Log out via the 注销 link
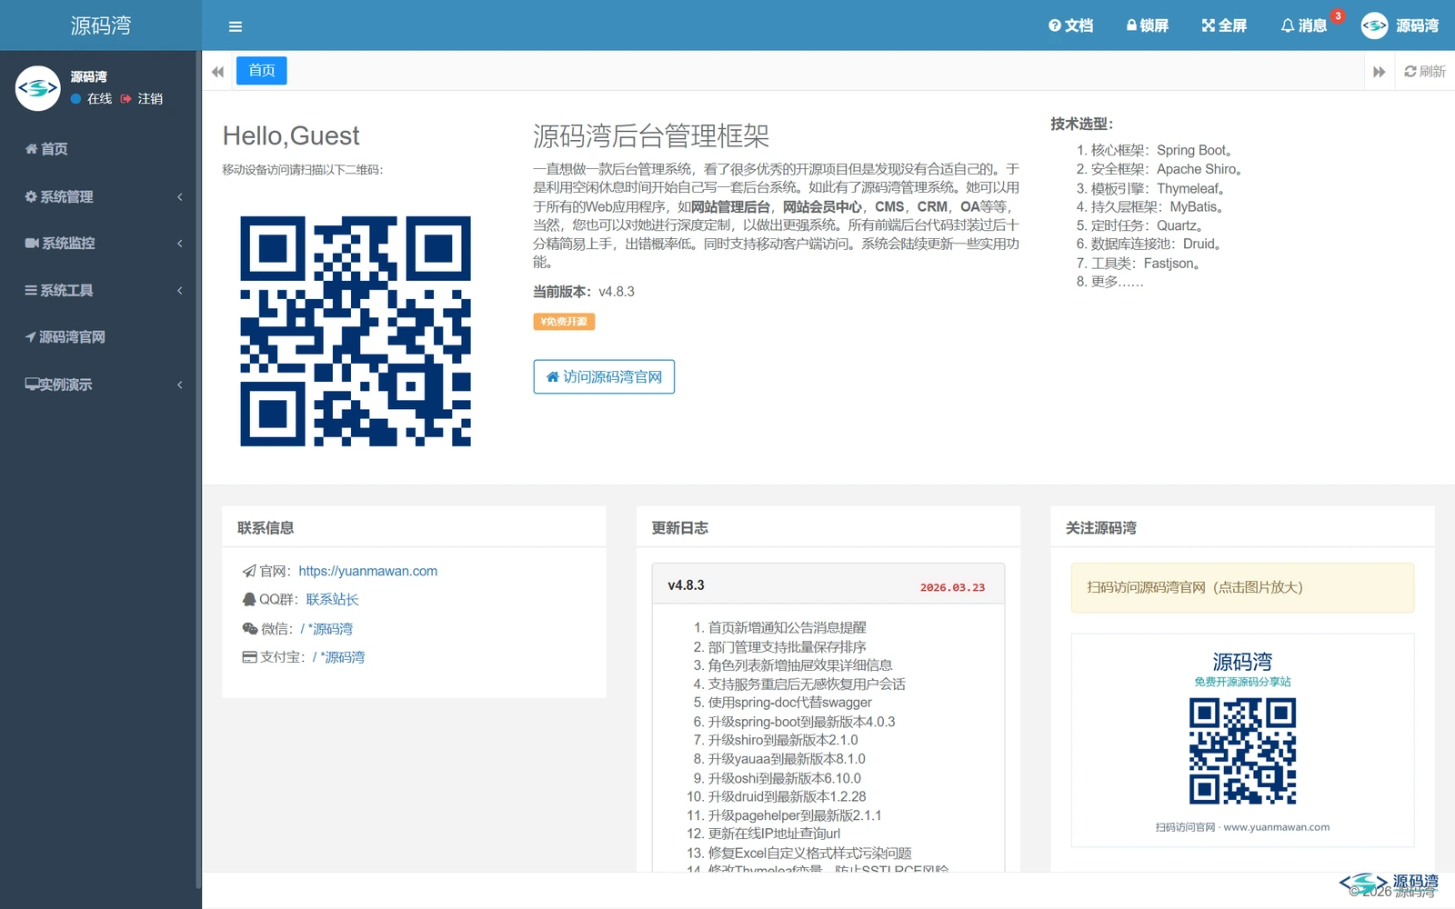The width and height of the screenshot is (1455, 909). point(142,98)
